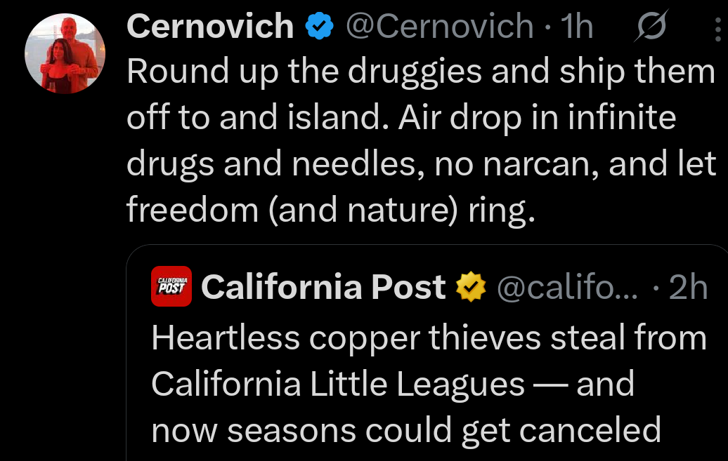Open the truncated @califo... handle
The width and height of the screenshot is (728, 461).
(x=568, y=286)
